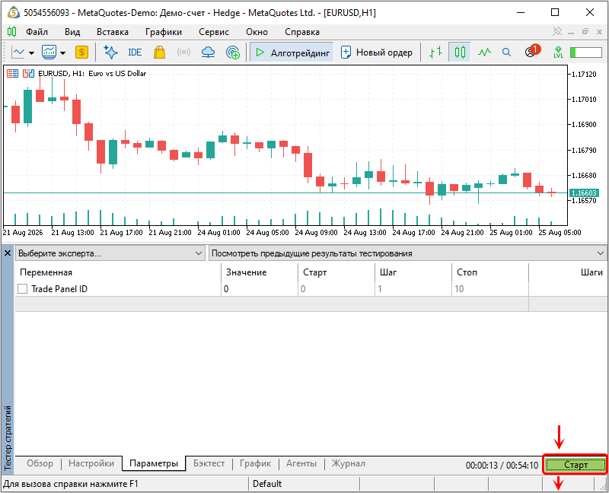
Task: Open the depth of market icon on chart
Action: 28,73
